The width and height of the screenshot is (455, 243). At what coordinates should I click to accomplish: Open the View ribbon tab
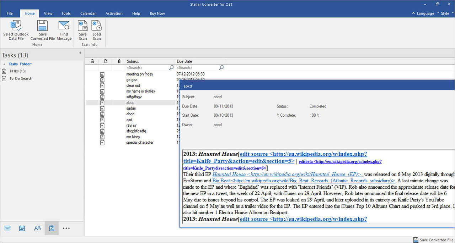(48, 13)
